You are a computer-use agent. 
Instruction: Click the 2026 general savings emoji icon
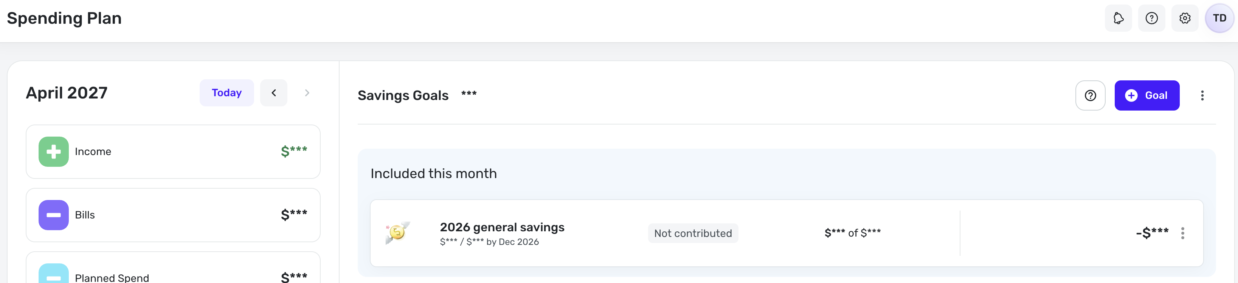click(397, 233)
